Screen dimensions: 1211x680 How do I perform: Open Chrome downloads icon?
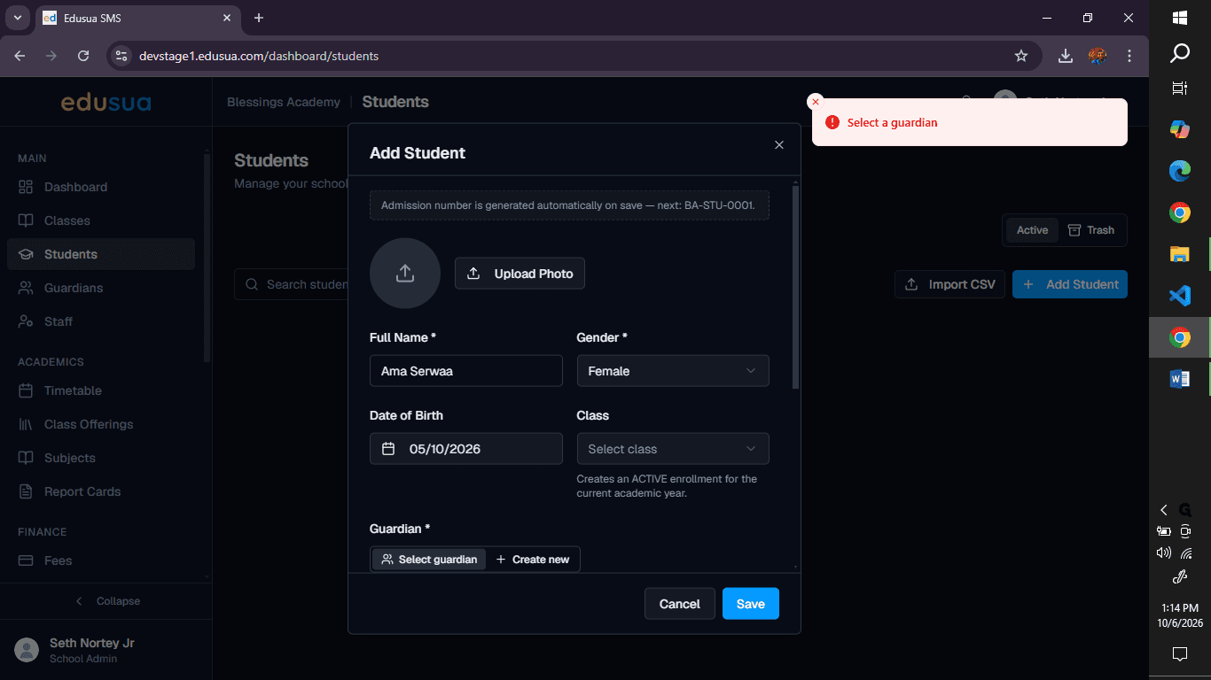click(x=1066, y=56)
